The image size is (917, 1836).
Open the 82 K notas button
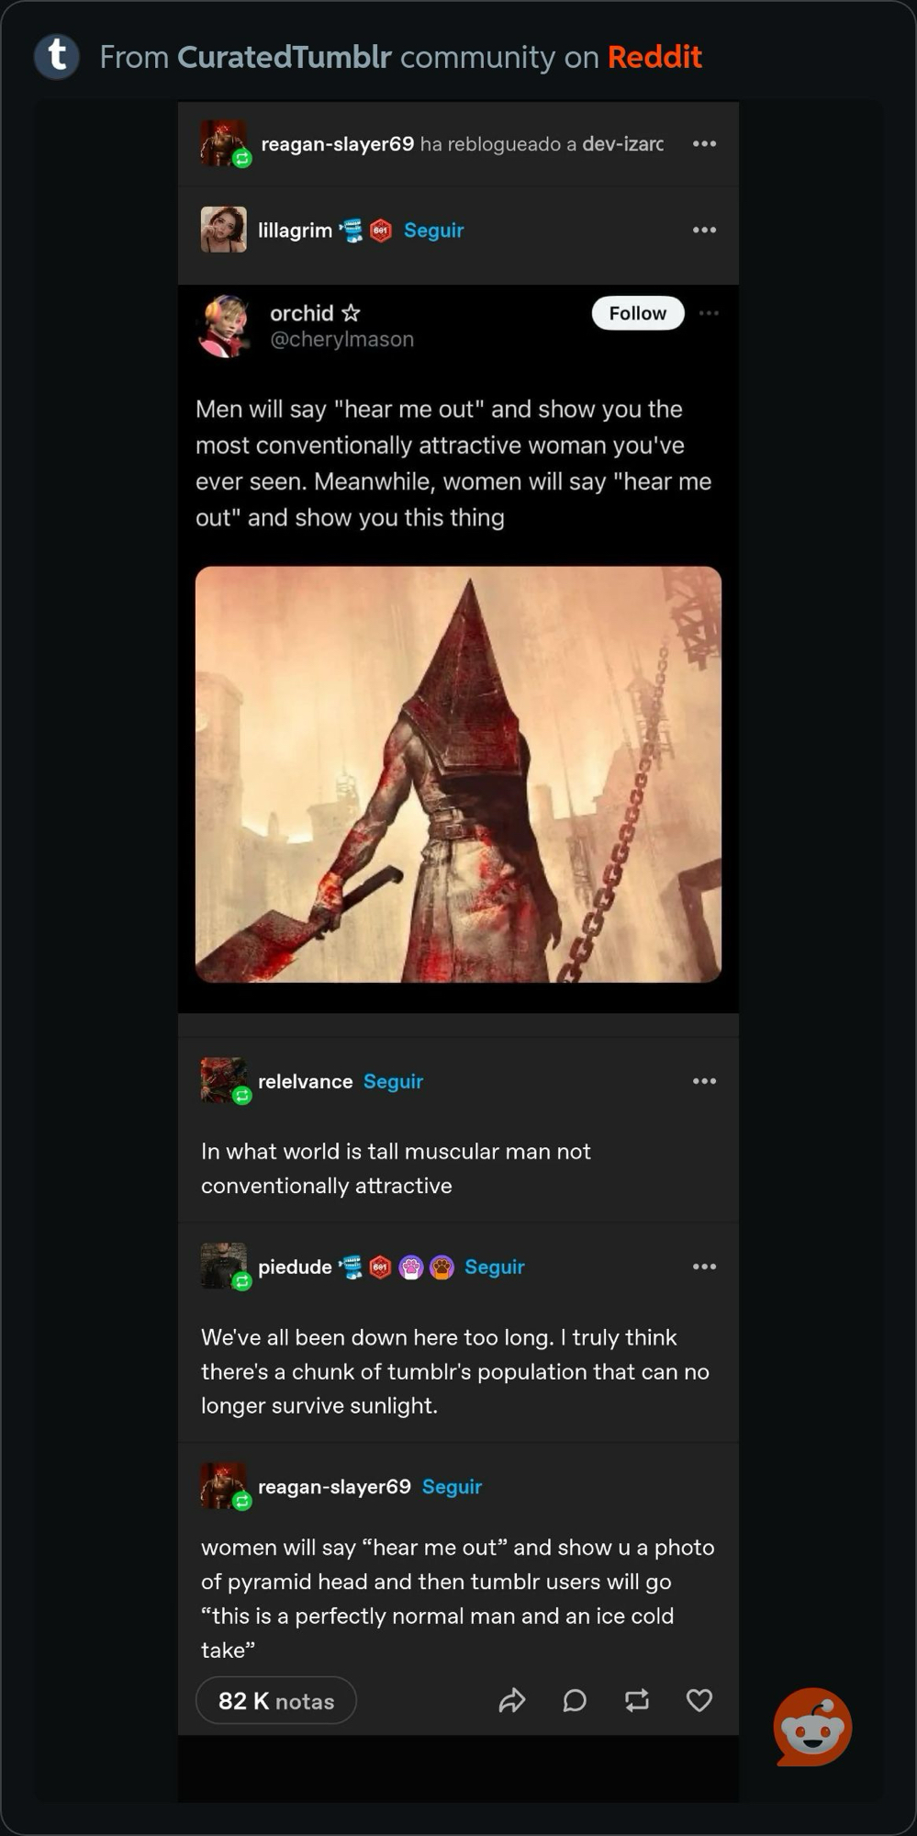click(x=276, y=1701)
